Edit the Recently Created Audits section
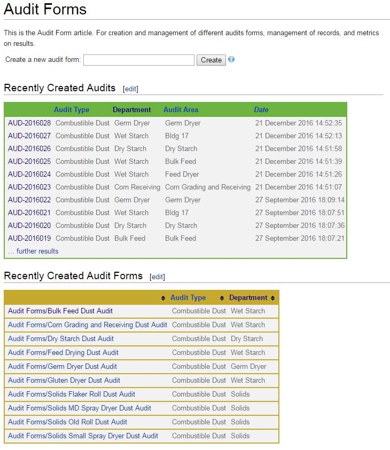Screen dimensions: 390x450 coord(130,89)
